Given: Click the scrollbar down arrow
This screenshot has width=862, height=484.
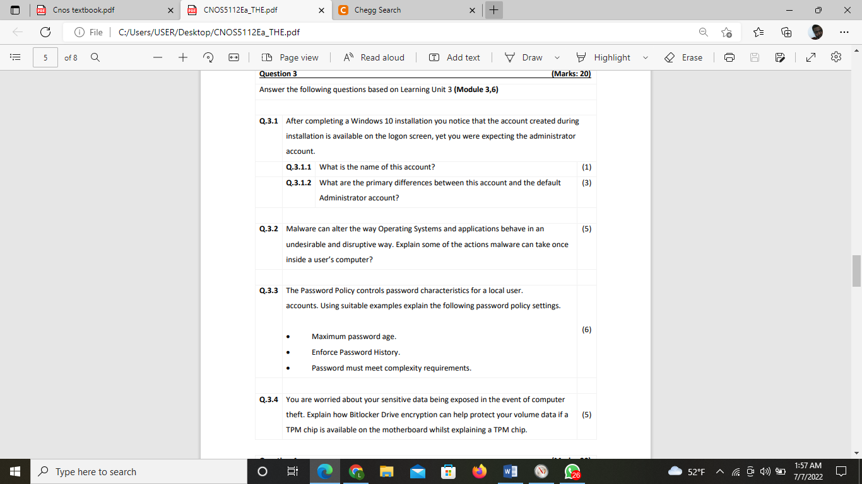Looking at the screenshot, I should pos(856,453).
